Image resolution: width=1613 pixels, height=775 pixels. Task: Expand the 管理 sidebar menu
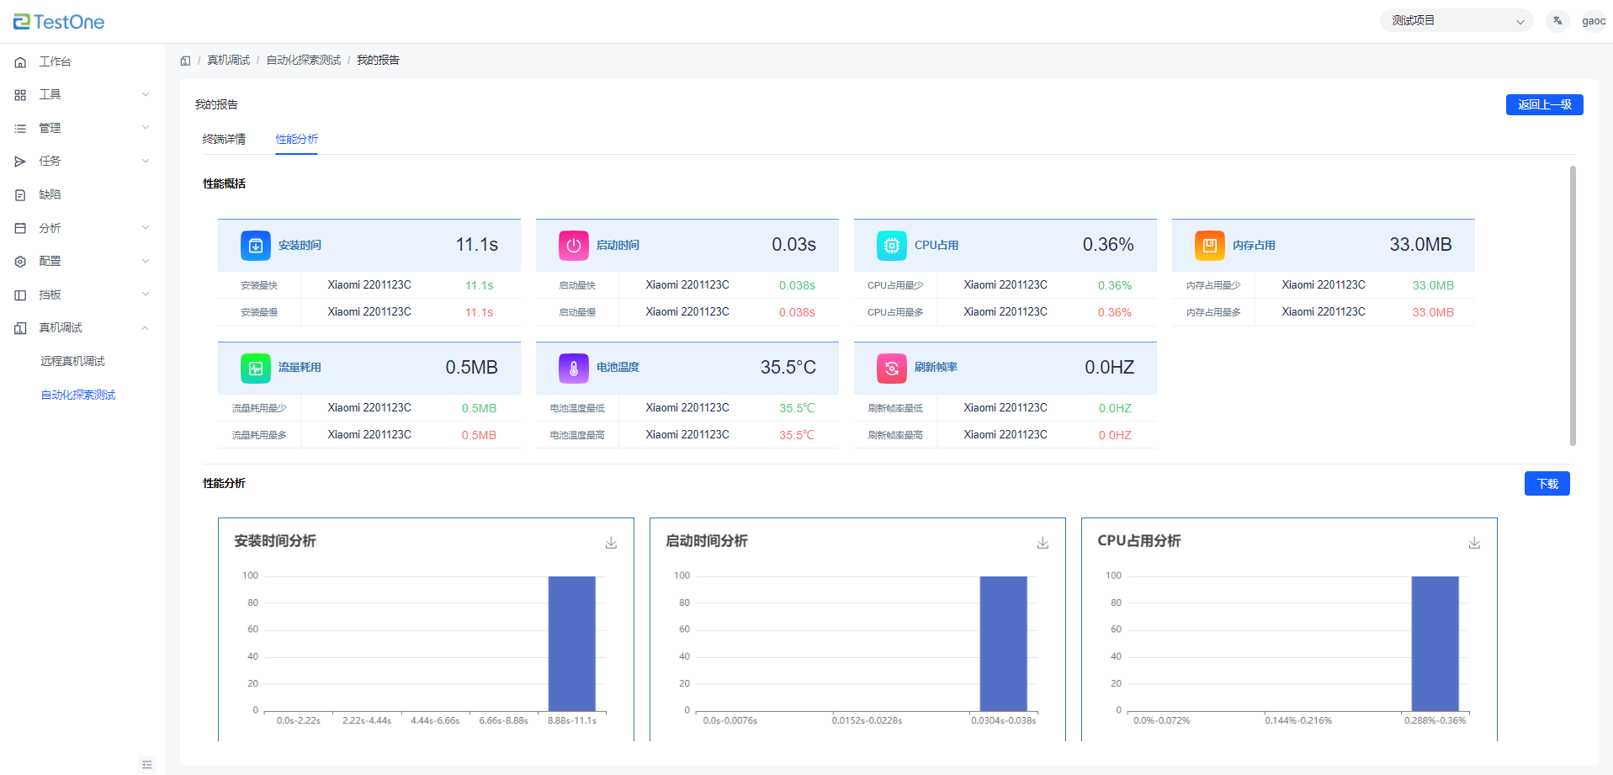pos(82,128)
